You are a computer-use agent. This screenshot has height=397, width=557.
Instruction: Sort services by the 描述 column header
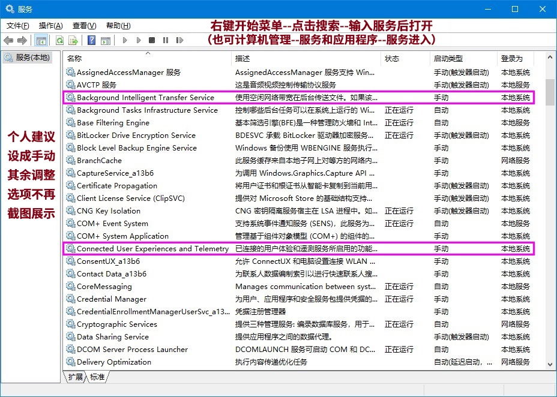click(x=306, y=59)
